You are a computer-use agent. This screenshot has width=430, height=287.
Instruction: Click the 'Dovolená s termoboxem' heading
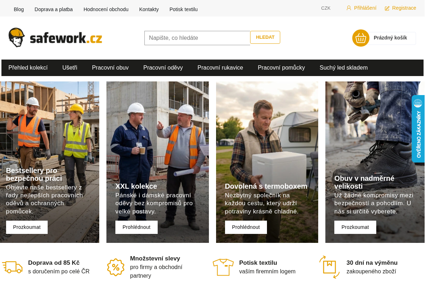[266, 186]
